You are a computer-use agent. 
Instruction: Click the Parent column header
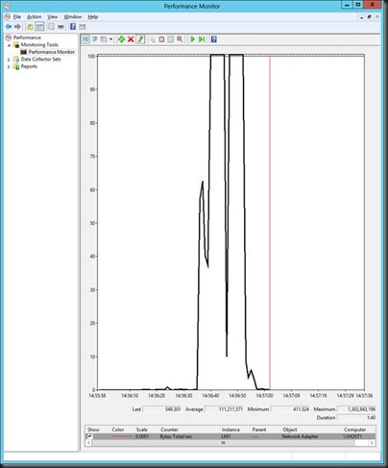pyautogui.click(x=259, y=430)
